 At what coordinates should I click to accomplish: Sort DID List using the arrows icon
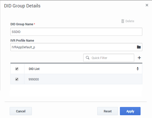[137, 69]
